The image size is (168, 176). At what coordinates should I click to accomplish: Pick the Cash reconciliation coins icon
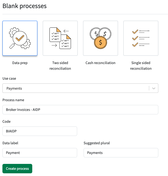pos(101,38)
